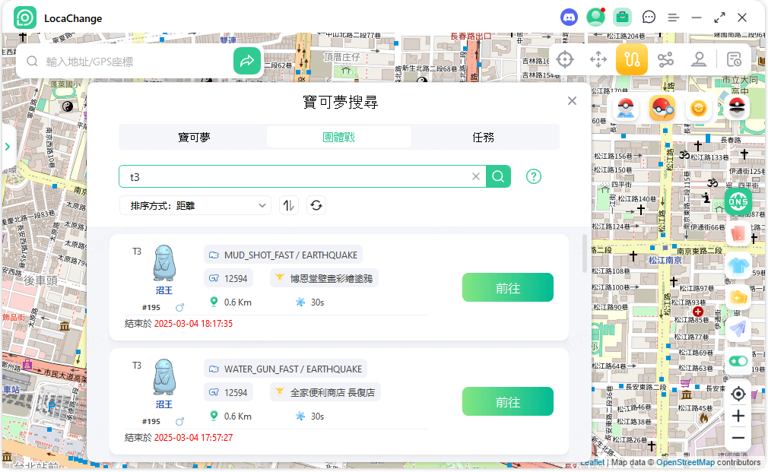
Task: Open the chat feedback bubble icon
Action: coord(649,17)
